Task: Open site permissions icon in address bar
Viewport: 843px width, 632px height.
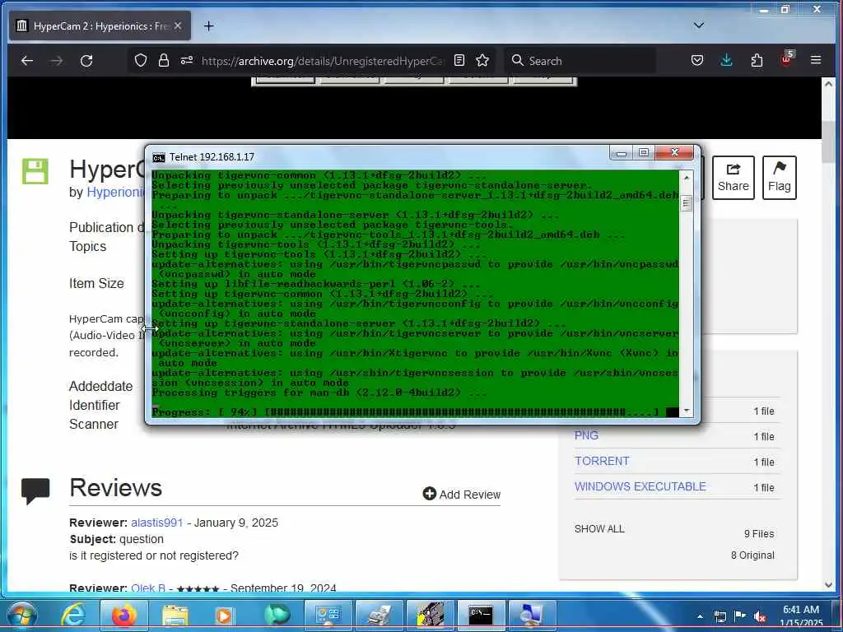Action: coord(187,60)
